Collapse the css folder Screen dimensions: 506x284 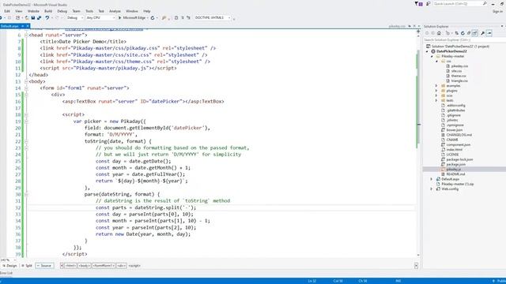point(436,62)
